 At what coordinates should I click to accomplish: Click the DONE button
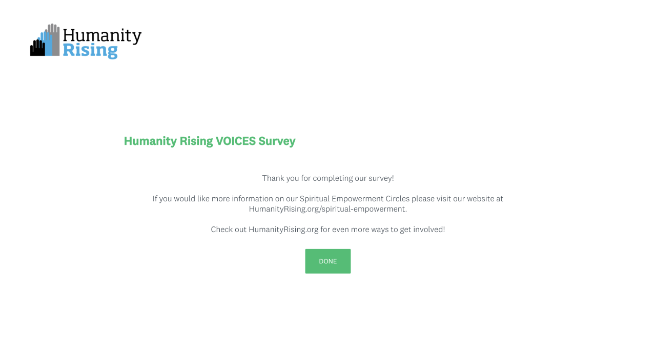pos(328,261)
